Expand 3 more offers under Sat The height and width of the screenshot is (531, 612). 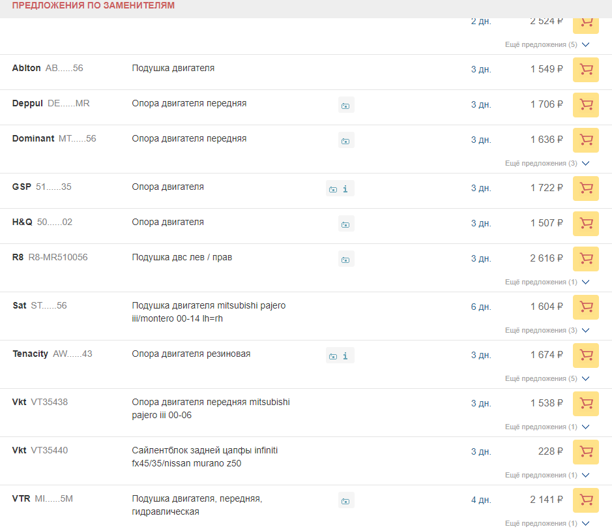[x=547, y=331]
